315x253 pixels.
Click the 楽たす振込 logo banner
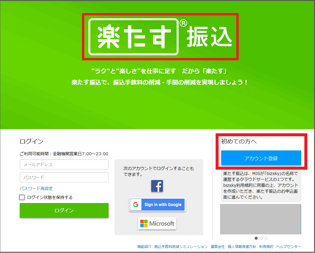(160, 37)
